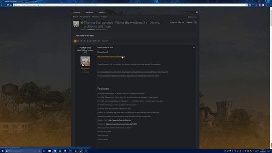Jump to last page with double-arrow button
272x153 pixels.
pyautogui.click(x=99, y=41)
